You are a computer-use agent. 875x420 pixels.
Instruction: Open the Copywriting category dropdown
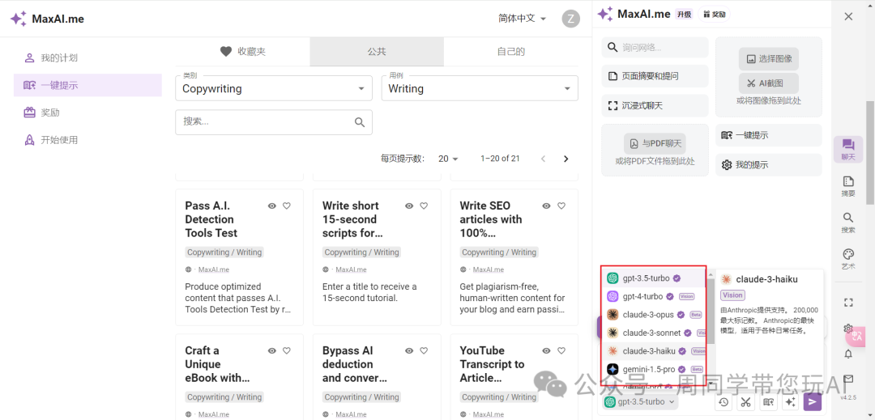pyautogui.click(x=274, y=88)
